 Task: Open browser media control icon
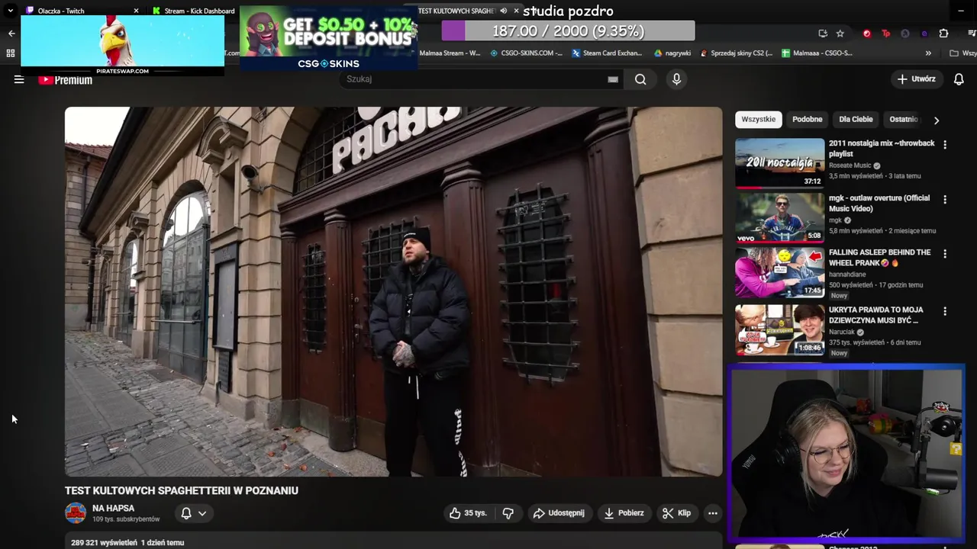pos(972,34)
